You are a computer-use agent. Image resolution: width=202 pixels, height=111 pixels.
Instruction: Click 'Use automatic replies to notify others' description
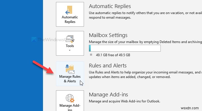pos(145,15)
